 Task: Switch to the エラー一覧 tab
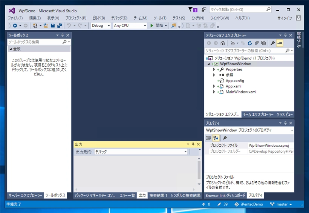pyautogui.click(x=127, y=195)
